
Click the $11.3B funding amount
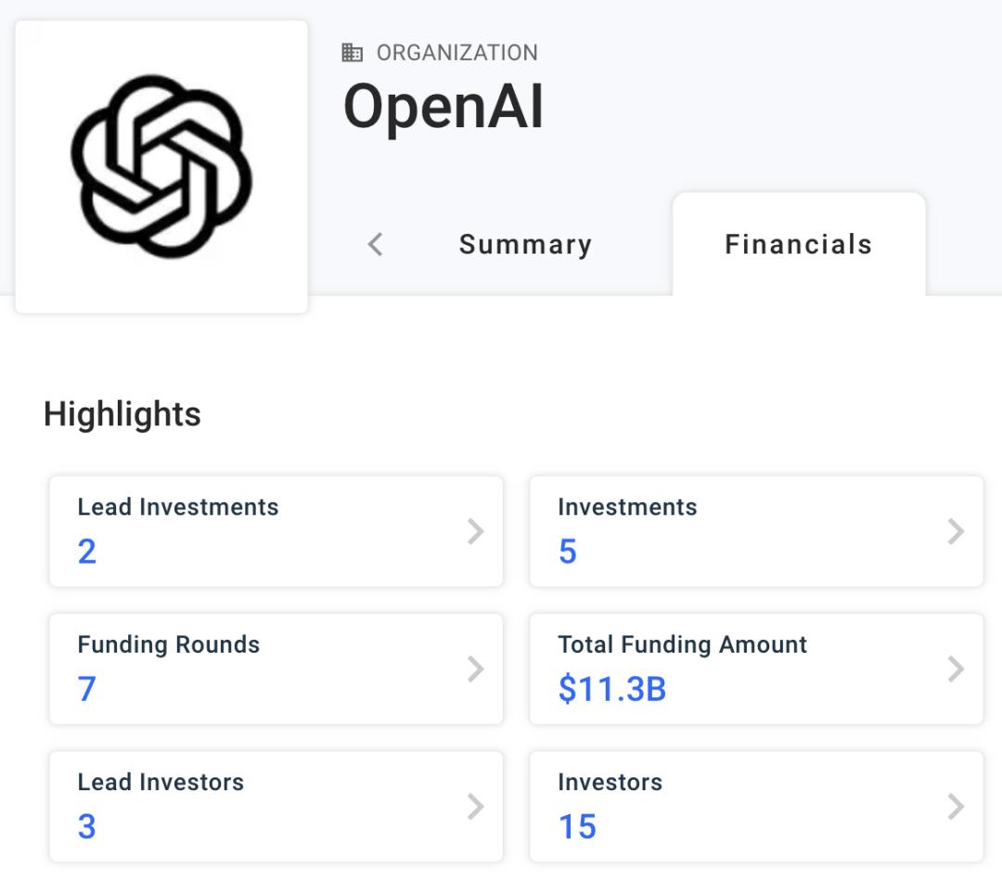[612, 689]
